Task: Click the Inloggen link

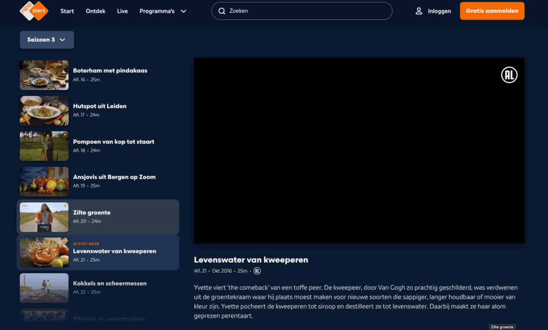Action: (x=439, y=11)
